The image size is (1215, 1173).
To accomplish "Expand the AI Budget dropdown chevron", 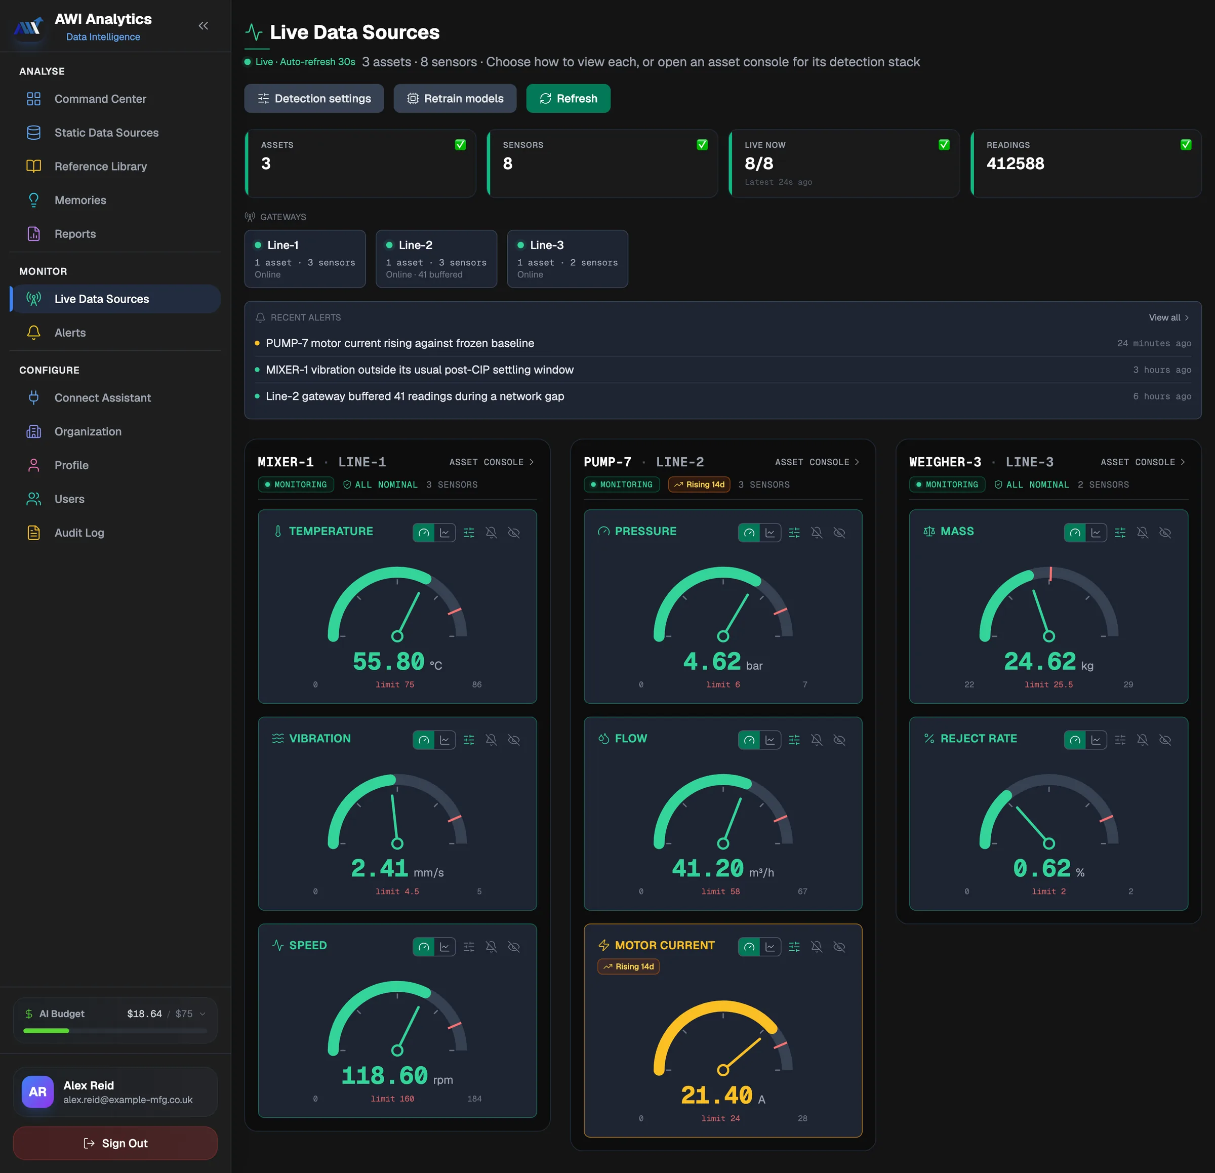I will click(202, 1014).
